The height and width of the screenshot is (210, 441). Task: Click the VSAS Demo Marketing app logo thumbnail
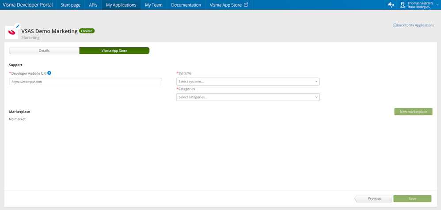click(x=12, y=32)
